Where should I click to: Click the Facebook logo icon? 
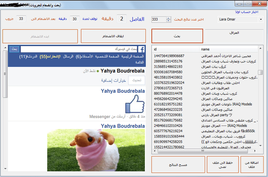(x=141, y=49)
